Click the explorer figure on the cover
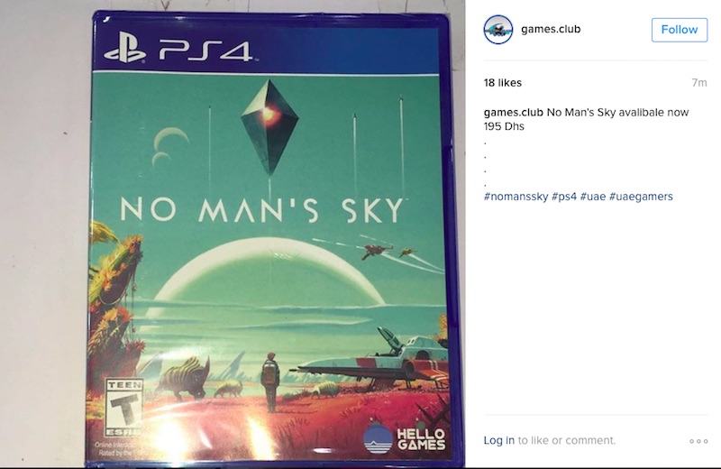The image size is (721, 469). [x=269, y=382]
